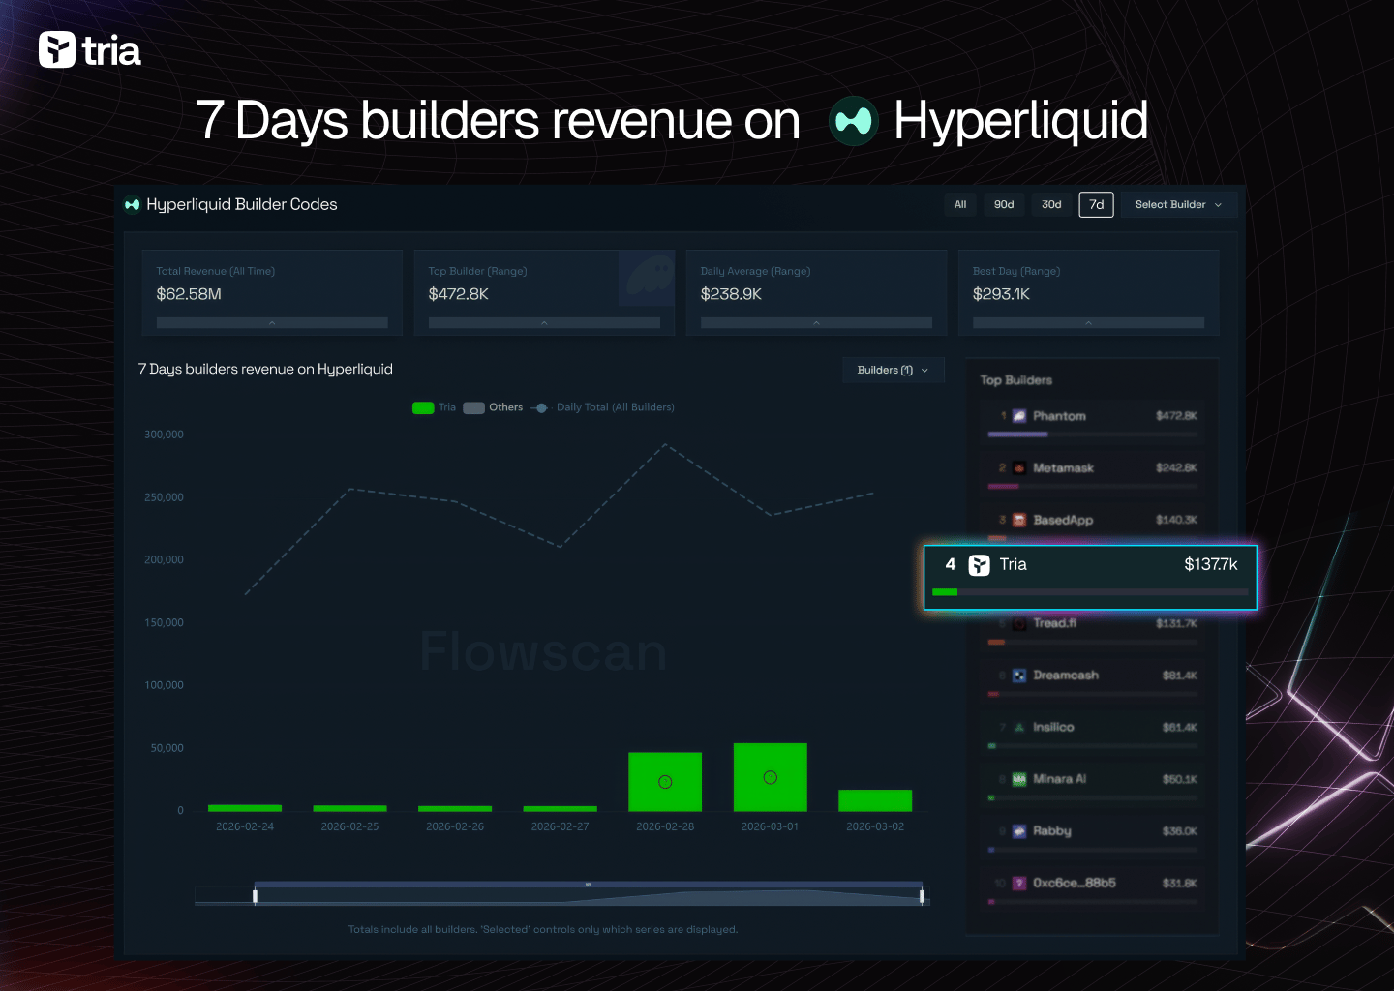1394x991 pixels.
Task: Click the right handle of the chart range slider
Action: pyautogui.click(x=922, y=896)
